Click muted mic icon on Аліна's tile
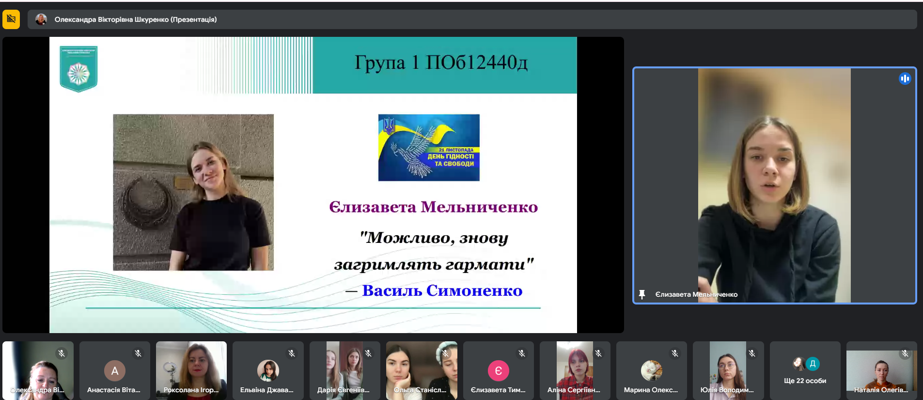Viewport: 923px width, 400px height. (598, 353)
